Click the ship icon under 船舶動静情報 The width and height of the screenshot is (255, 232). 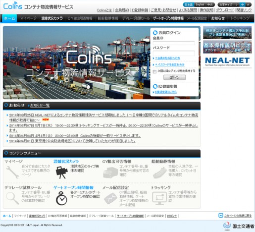159,173
